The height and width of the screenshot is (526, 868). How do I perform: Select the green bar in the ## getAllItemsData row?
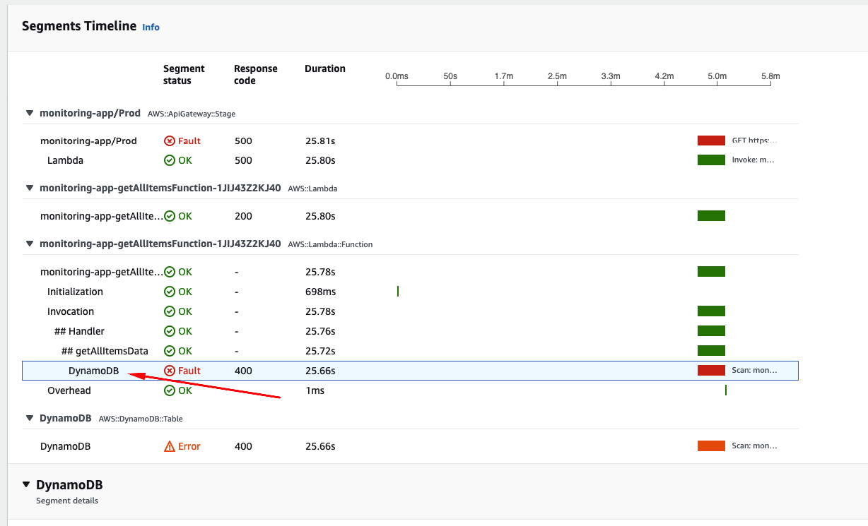(x=711, y=350)
